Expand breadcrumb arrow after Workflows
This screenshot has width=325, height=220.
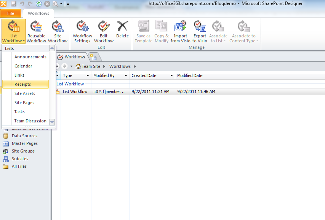[135, 66]
